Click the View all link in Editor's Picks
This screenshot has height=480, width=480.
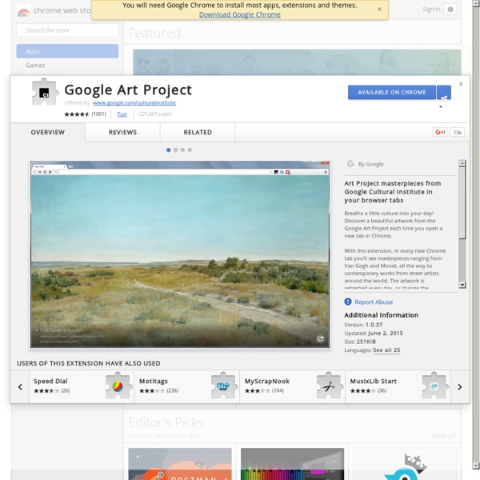click(x=444, y=436)
